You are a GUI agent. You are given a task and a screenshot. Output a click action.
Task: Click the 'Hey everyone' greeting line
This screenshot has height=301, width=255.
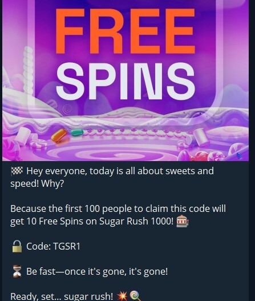120,171
